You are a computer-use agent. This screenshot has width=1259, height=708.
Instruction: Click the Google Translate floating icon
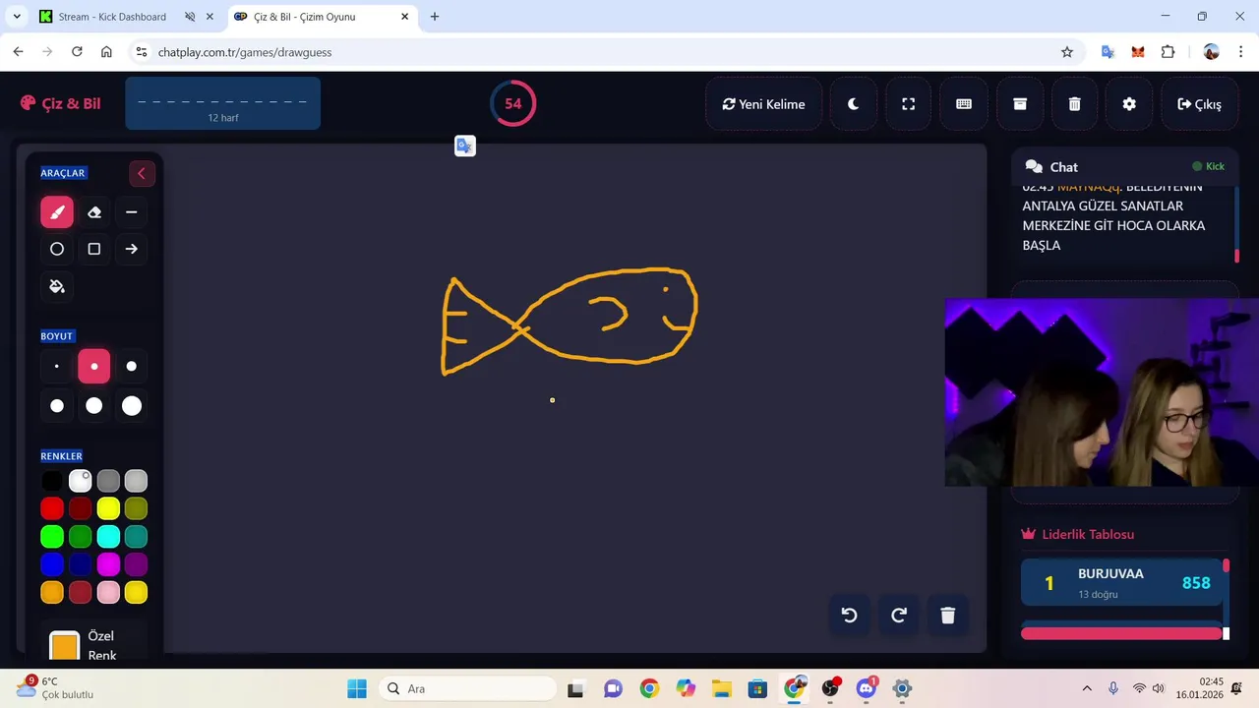click(x=465, y=146)
